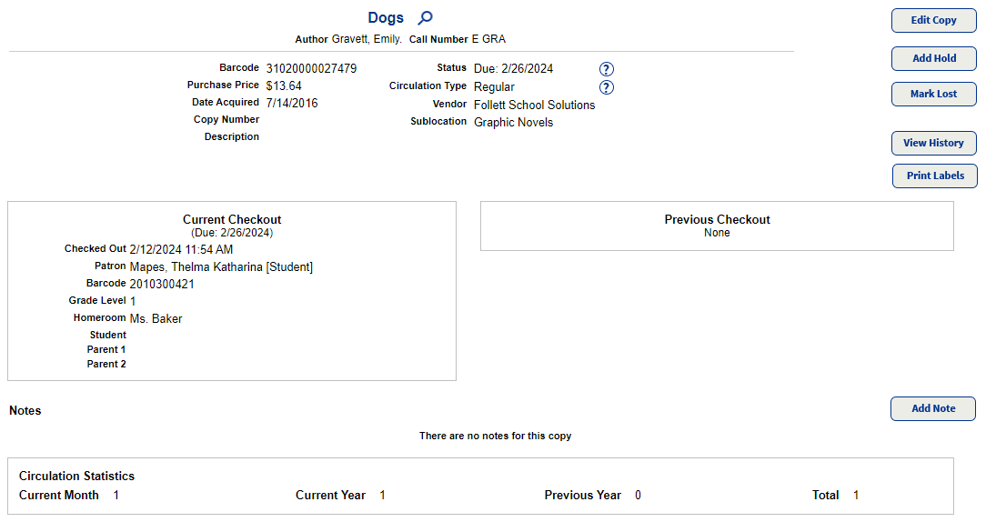
Task: Open the help icon next to Status
Action: coord(607,69)
